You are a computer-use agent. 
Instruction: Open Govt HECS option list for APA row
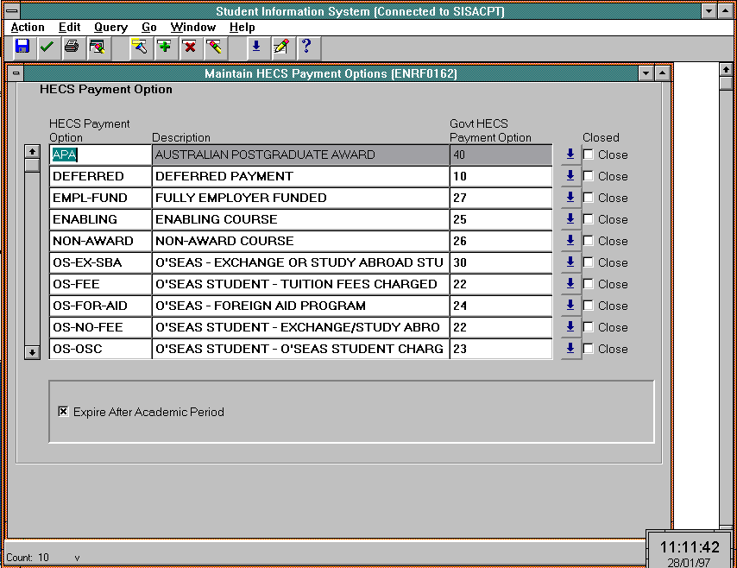tap(570, 155)
